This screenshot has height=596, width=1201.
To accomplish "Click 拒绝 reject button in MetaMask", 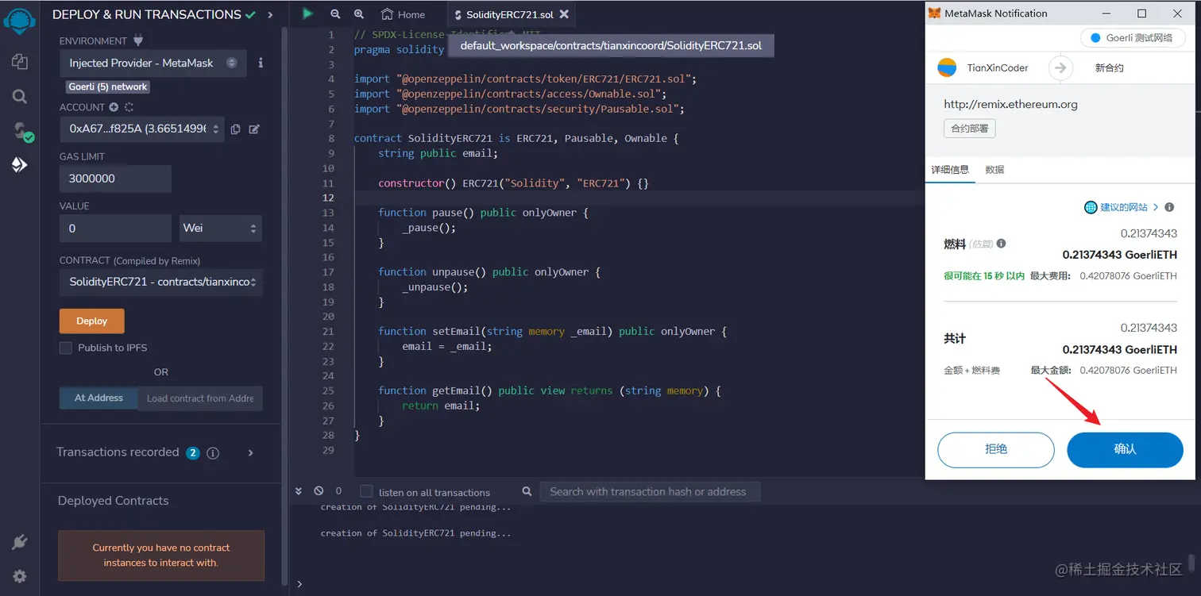I will tap(996, 449).
